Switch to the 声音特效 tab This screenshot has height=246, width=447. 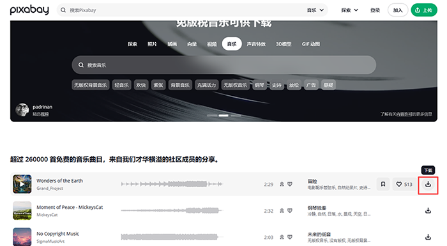(256, 44)
